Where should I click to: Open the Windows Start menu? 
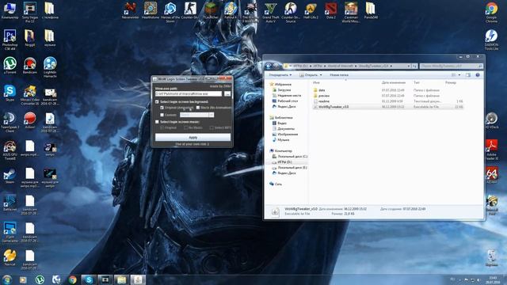pos(7,279)
